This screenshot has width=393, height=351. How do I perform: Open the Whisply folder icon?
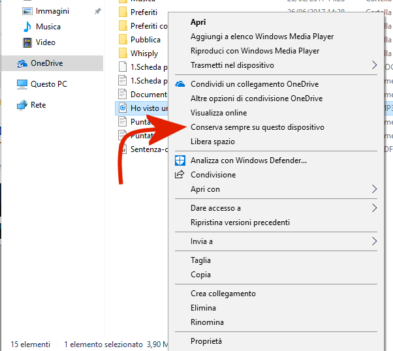122,53
